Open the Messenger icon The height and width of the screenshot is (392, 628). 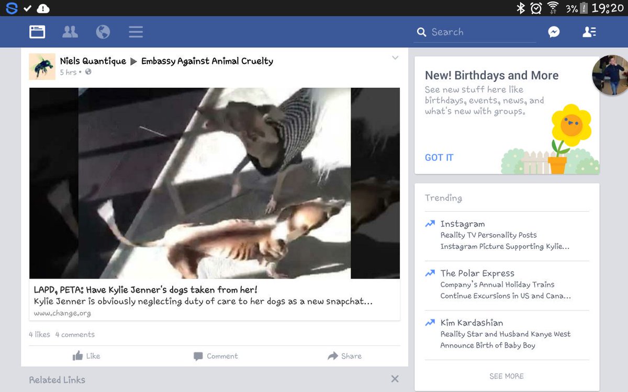[x=554, y=32]
